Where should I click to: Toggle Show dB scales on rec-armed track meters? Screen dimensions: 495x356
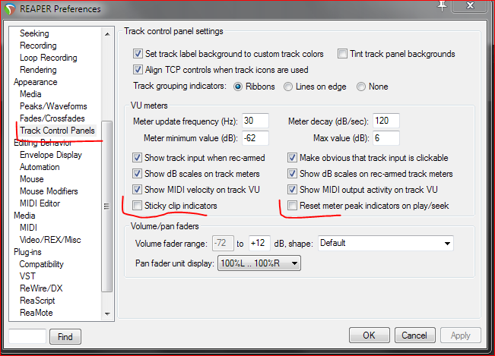(x=292, y=174)
